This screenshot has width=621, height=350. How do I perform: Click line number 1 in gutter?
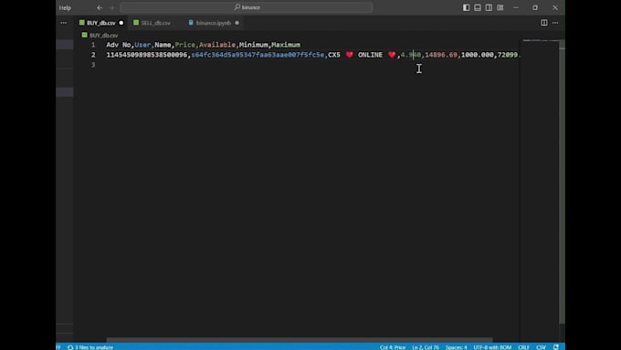[x=93, y=45]
